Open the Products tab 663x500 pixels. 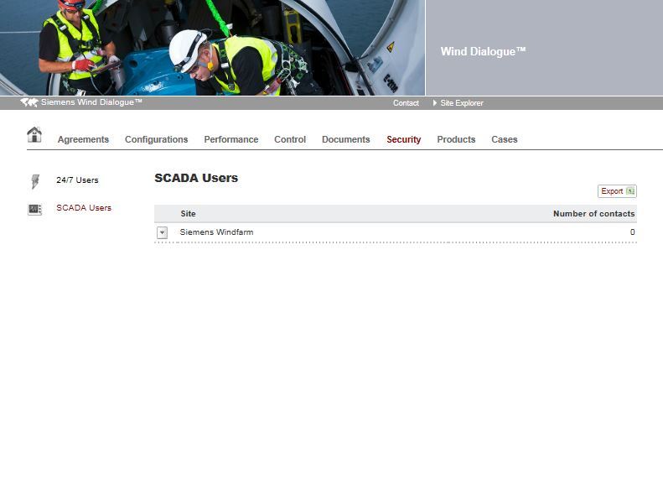tap(456, 139)
